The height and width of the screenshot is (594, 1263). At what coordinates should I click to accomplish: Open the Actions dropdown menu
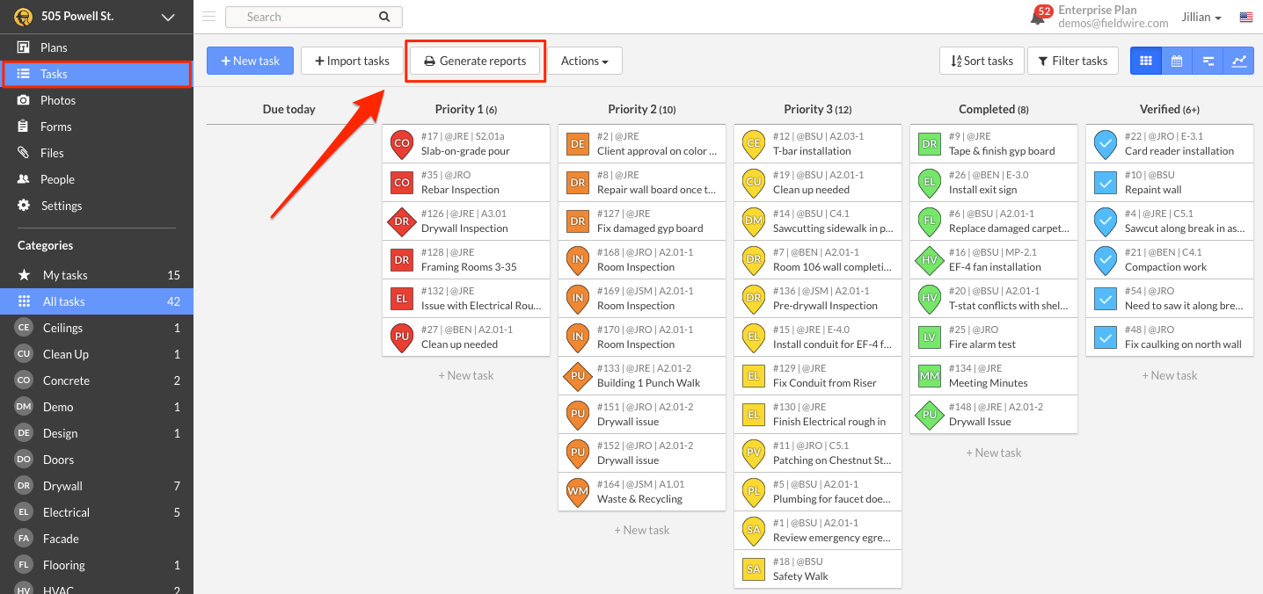click(585, 61)
